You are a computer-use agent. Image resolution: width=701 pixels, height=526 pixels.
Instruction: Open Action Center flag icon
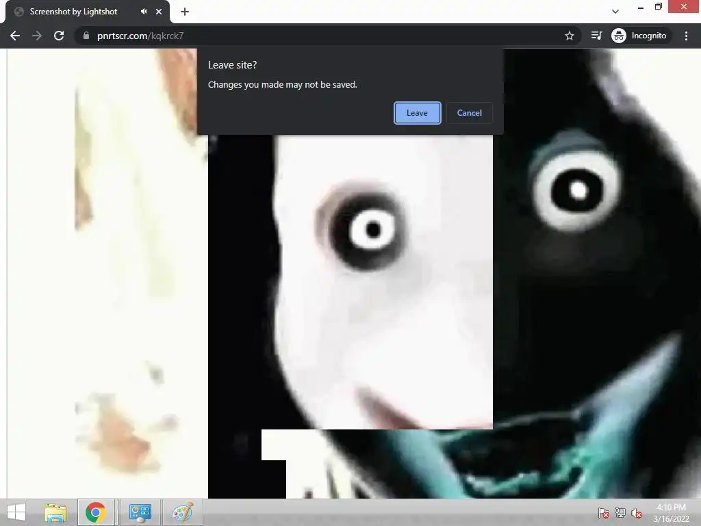click(x=603, y=513)
